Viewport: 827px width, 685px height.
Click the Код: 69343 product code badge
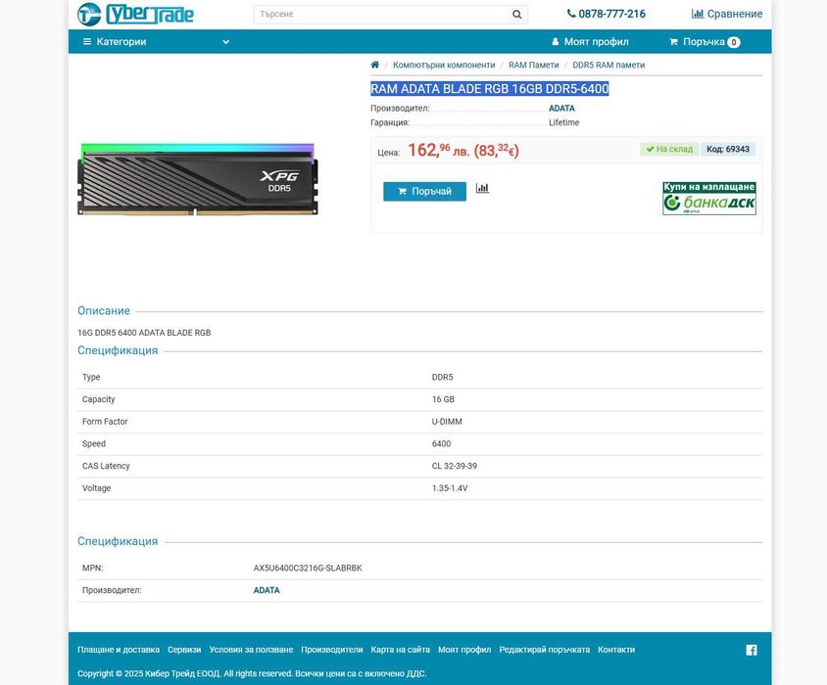(x=728, y=149)
